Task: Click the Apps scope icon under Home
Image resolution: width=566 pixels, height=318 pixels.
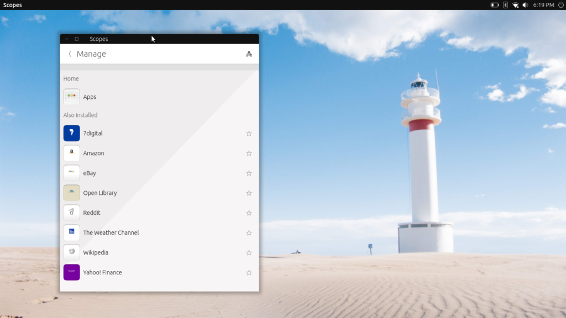Action: pyautogui.click(x=71, y=97)
